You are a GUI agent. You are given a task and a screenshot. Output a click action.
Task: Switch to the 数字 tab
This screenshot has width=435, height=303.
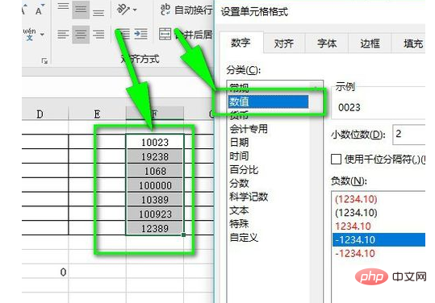pyautogui.click(x=241, y=43)
